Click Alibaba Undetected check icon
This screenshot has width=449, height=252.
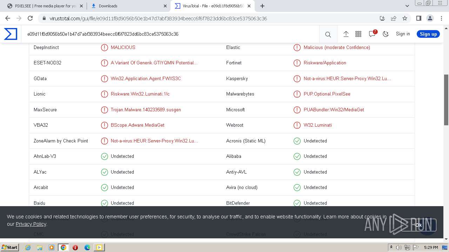point(297,156)
